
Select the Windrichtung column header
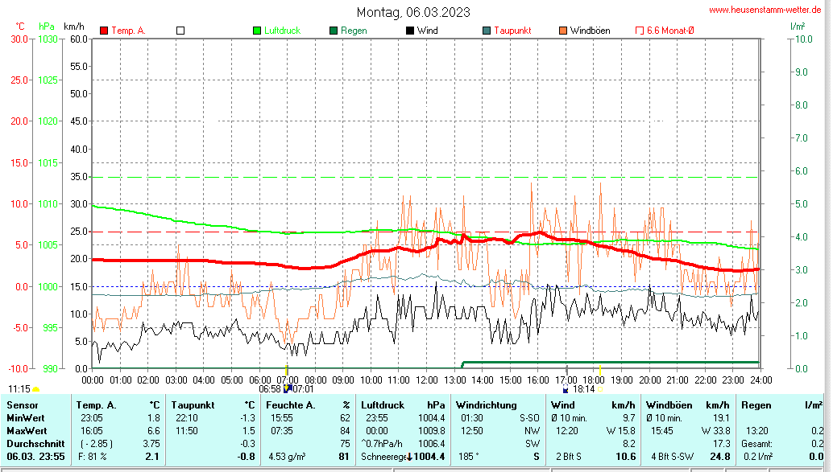487,405
